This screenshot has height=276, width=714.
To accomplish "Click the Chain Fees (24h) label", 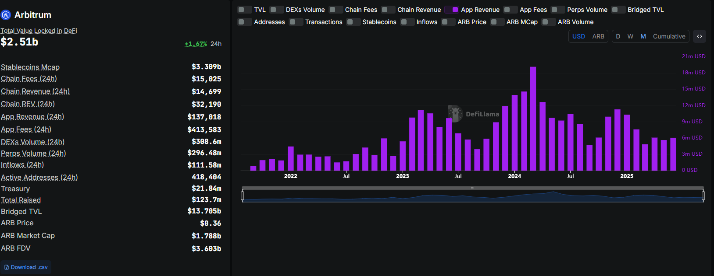I will (29, 79).
